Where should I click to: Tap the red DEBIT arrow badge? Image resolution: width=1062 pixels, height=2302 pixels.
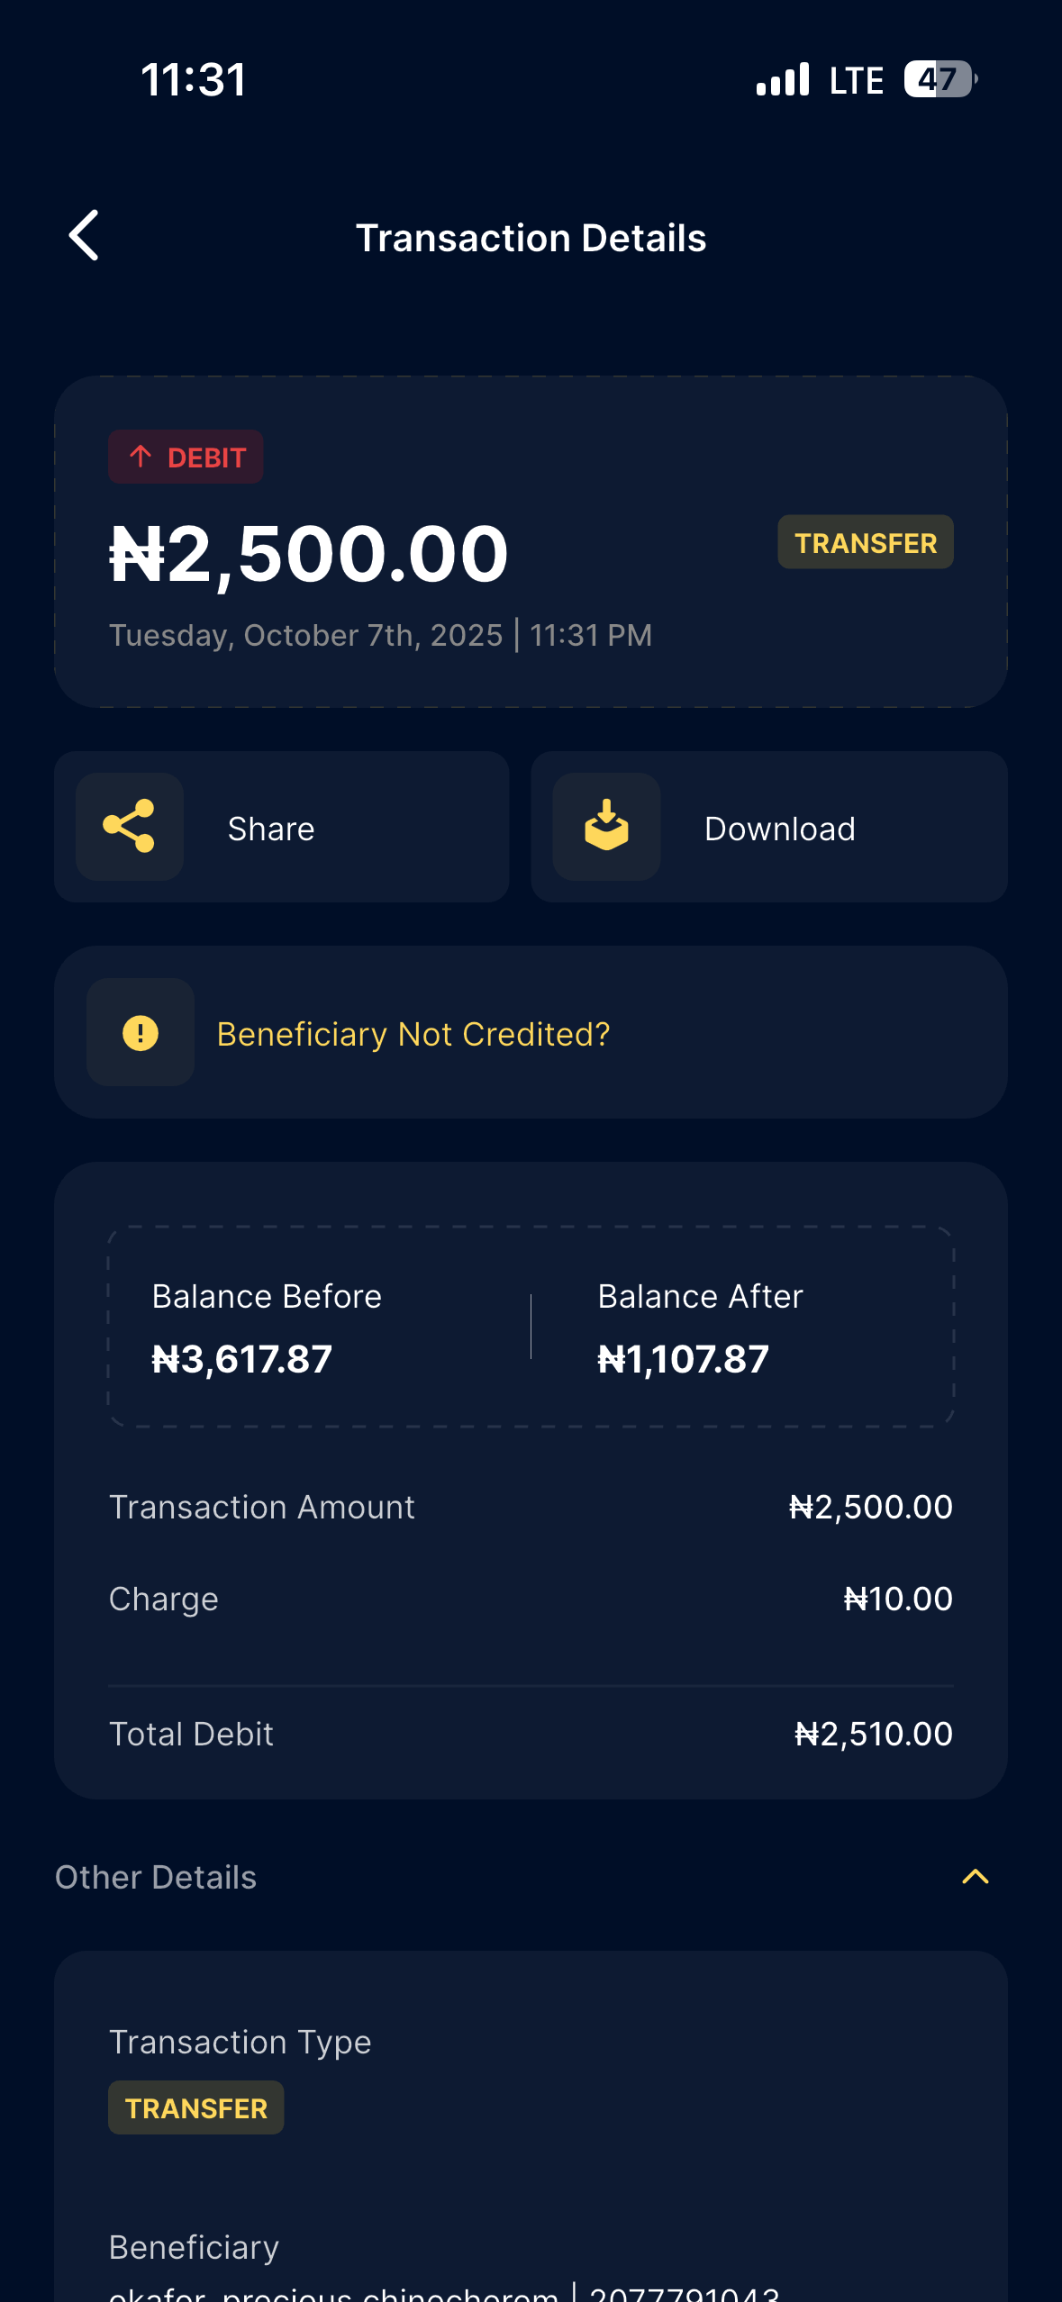186,458
